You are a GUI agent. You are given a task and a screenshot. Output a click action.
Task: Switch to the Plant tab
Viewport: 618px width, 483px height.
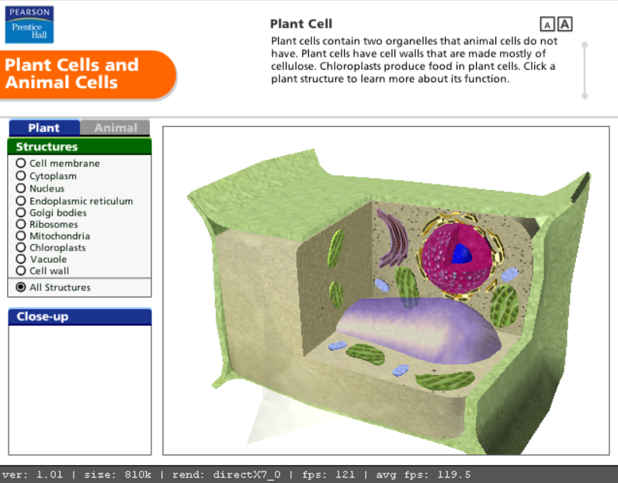[44, 128]
